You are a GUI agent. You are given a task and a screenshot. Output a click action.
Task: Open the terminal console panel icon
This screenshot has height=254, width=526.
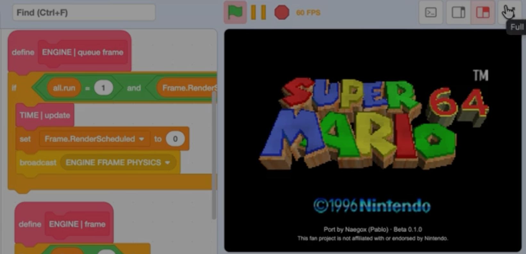[x=431, y=12]
